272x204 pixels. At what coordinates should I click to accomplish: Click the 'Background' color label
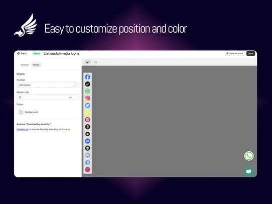click(31, 112)
